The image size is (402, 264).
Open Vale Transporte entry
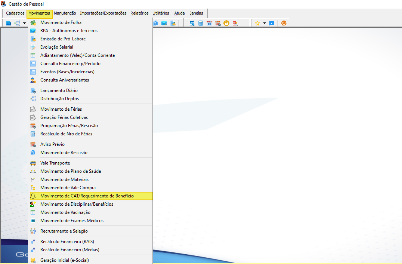click(91, 163)
